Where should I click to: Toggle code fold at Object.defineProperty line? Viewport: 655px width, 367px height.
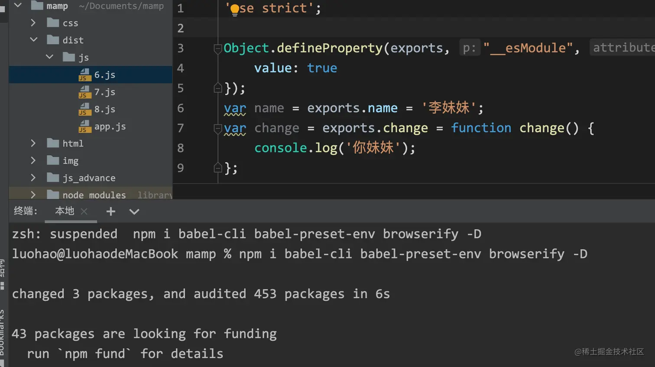pyautogui.click(x=218, y=49)
